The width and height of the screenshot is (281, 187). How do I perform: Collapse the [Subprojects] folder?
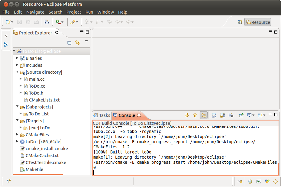(18, 106)
